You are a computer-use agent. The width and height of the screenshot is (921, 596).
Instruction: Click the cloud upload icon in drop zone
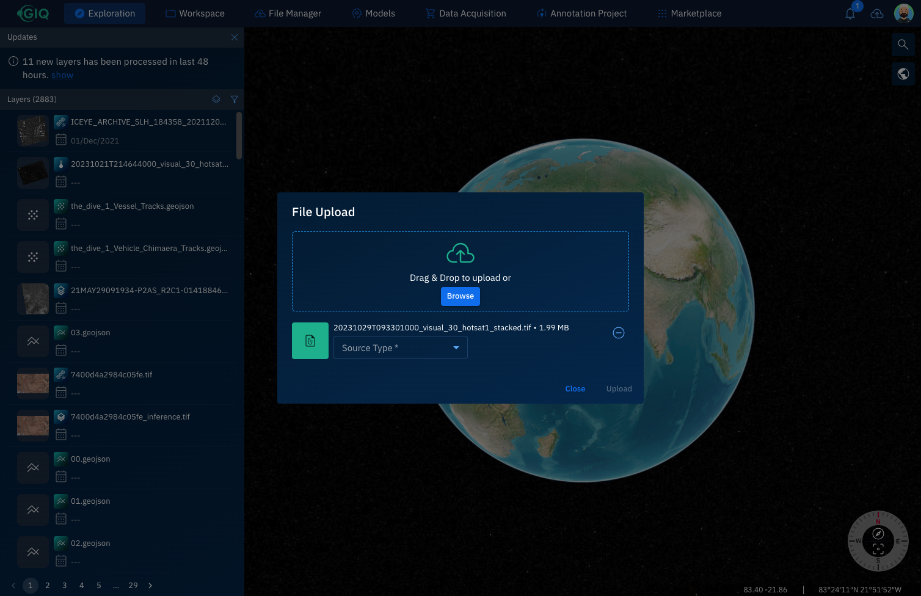point(460,253)
